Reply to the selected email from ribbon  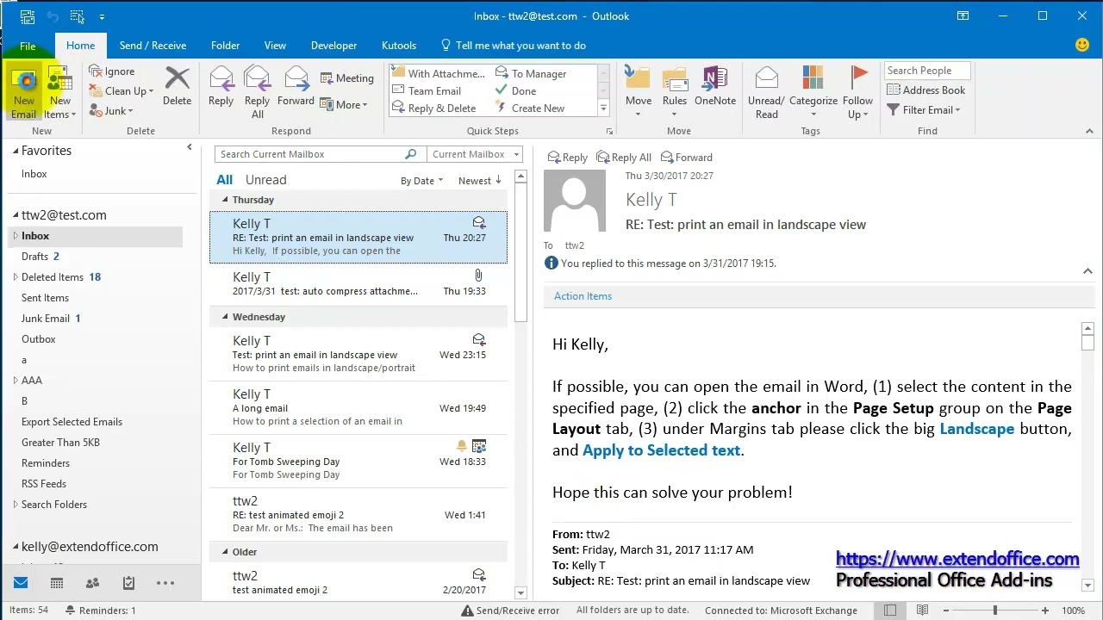tap(221, 86)
